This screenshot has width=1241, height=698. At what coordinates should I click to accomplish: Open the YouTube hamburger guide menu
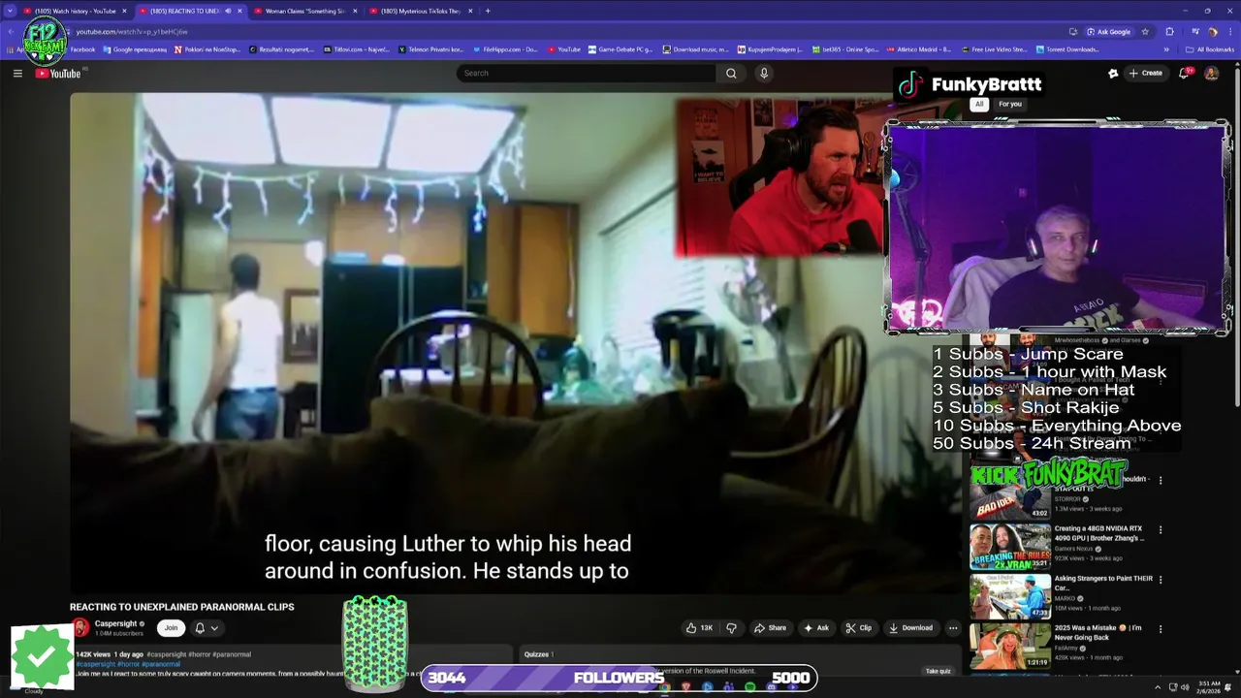click(17, 73)
